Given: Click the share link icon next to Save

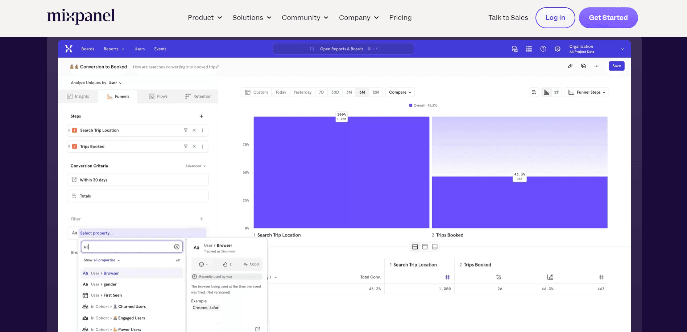Looking at the screenshot, I should tap(570, 66).
